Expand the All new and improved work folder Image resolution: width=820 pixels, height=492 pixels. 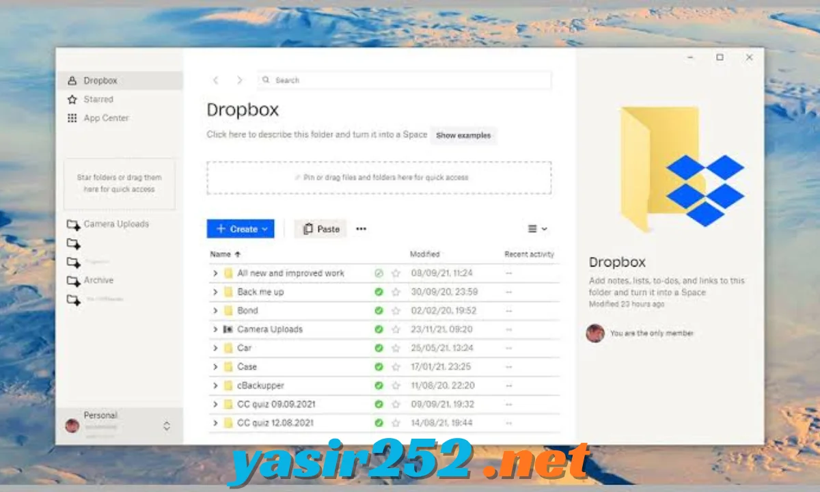point(215,273)
